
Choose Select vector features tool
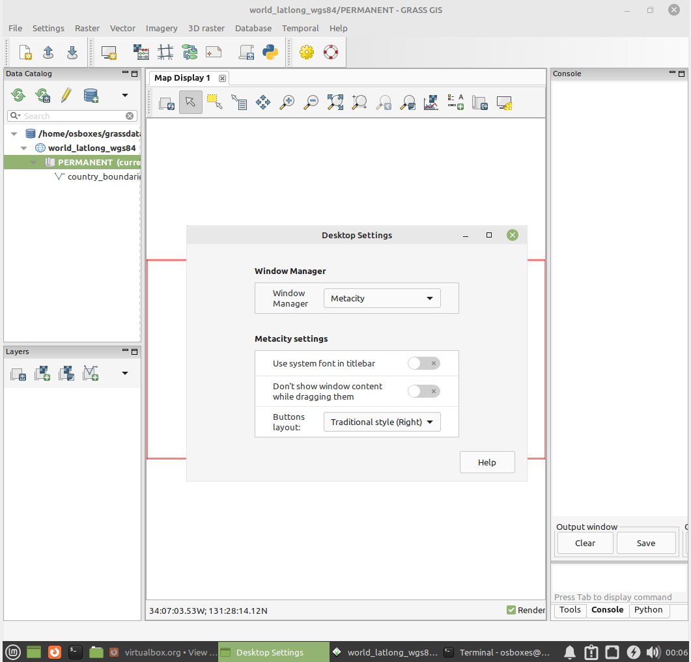[x=215, y=102]
